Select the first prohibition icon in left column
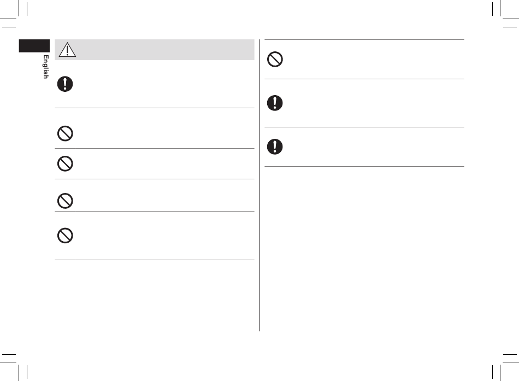Viewport: 519px width, 381px height. [x=65, y=133]
